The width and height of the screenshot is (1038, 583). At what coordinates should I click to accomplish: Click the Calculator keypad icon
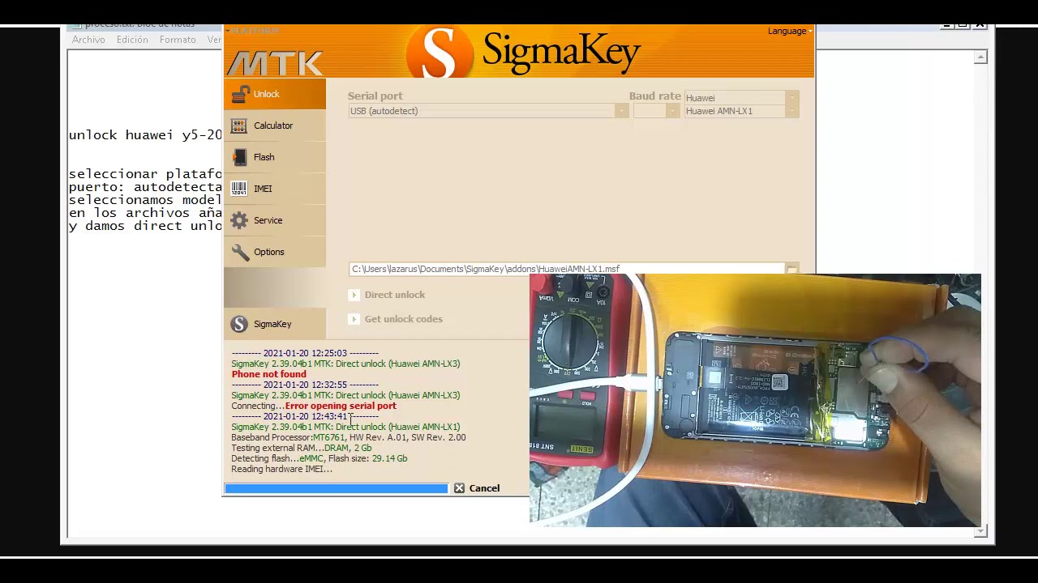[x=238, y=126]
